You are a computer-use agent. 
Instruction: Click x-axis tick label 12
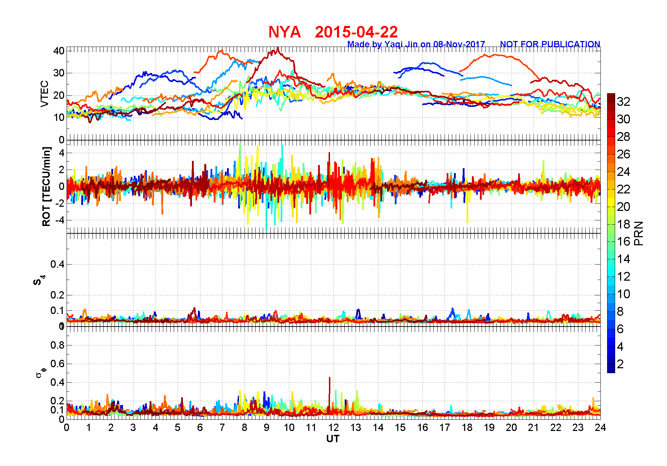pyautogui.click(x=333, y=427)
